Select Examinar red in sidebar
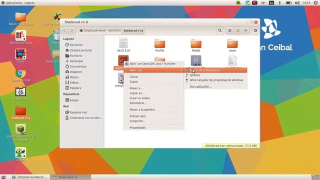Viewport: 320px width, 180px height. click(78, 112)
